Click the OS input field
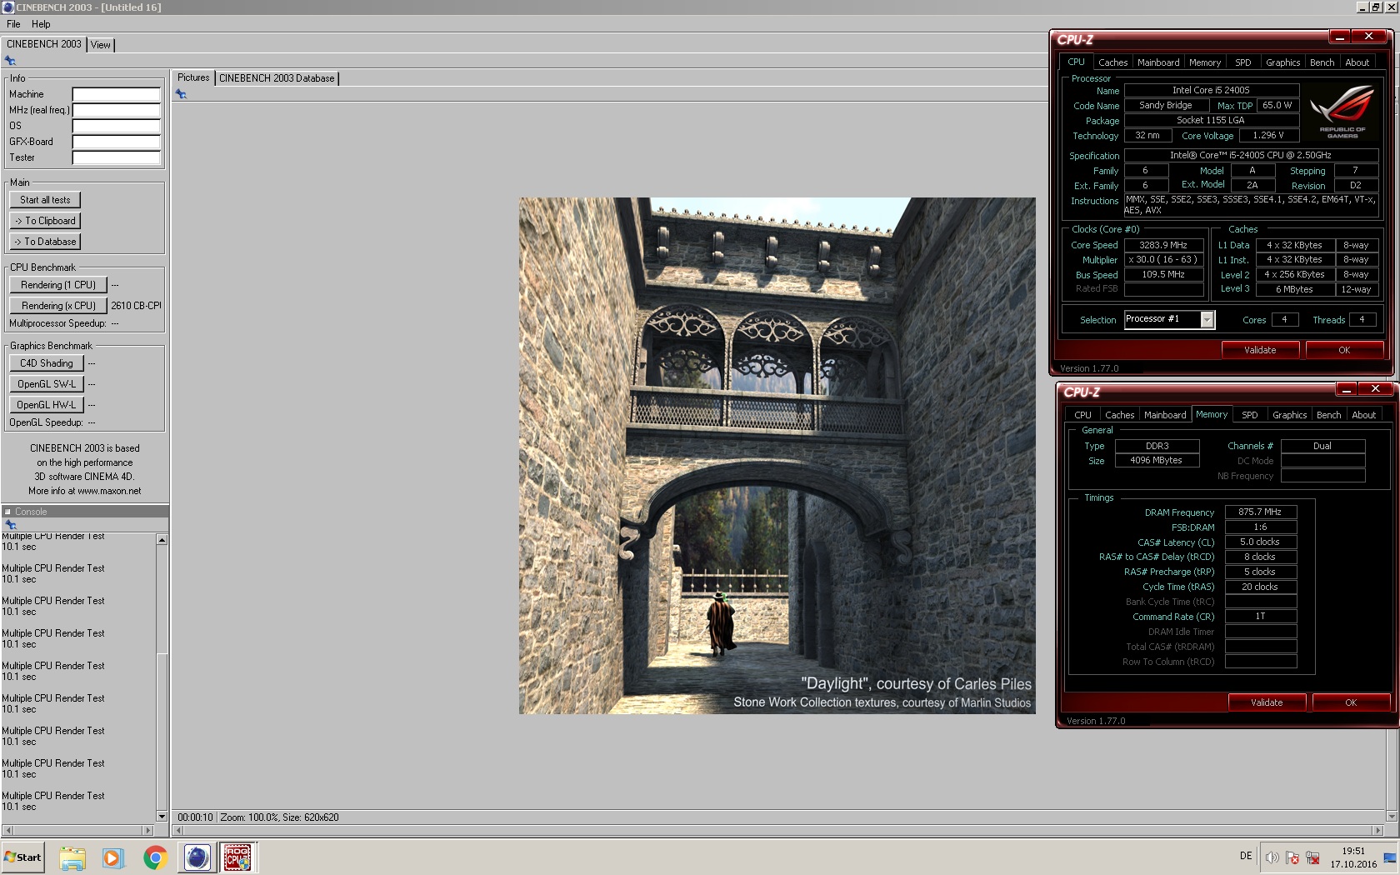The image size is (1400, 875). point(117,126)
